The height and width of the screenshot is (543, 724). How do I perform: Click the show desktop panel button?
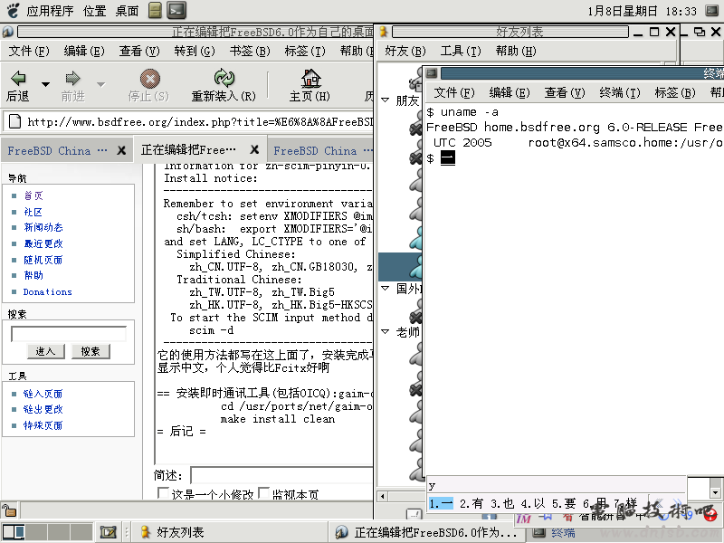108,532
